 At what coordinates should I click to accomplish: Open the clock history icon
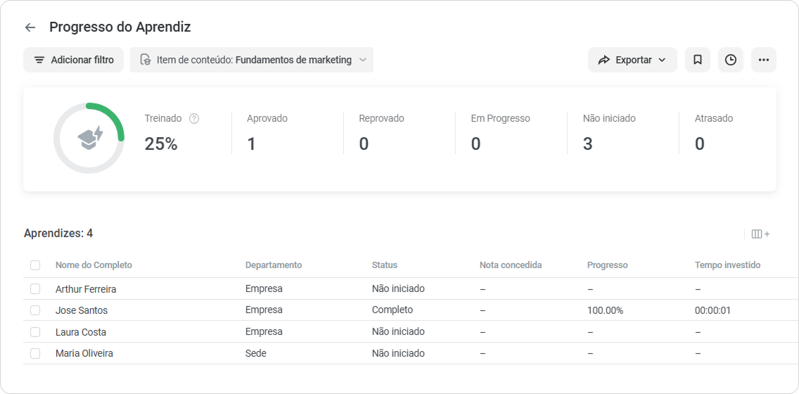click(x=731, y=60)
